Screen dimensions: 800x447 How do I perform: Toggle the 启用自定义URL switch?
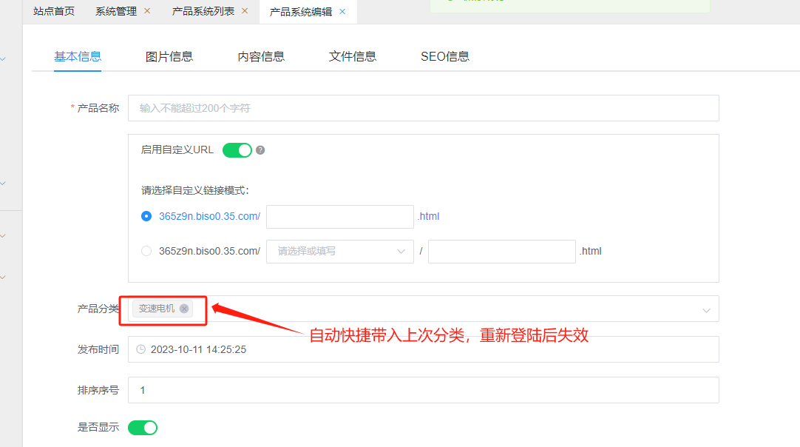coord(237,150)
